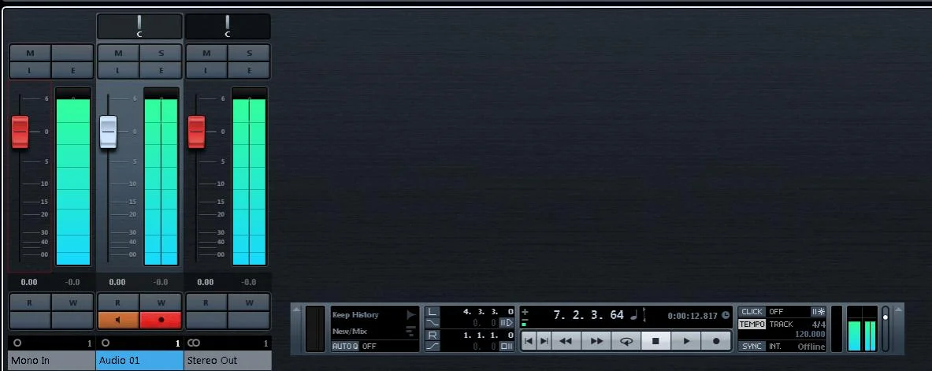Image resolution: width=932 pixels, height=371 pixels.
Task: Click the primary time display 7. 2. 3. 64
Action: pos(589,315)
